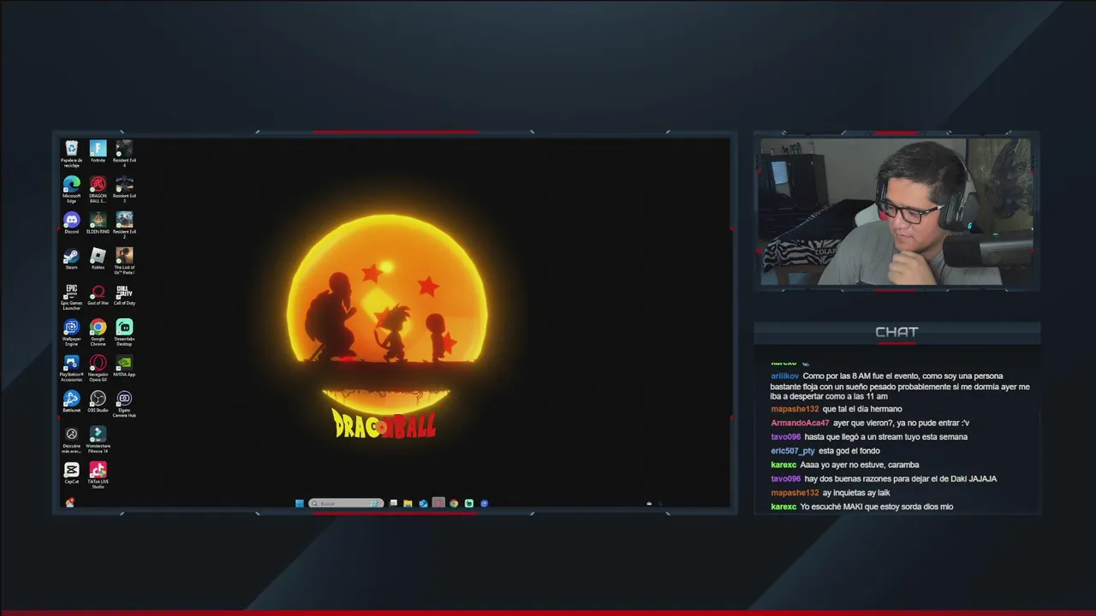1096x616 pixels.
Task: Open the Papelera de reciclaje desktop icon
Action: coord(72,153)
